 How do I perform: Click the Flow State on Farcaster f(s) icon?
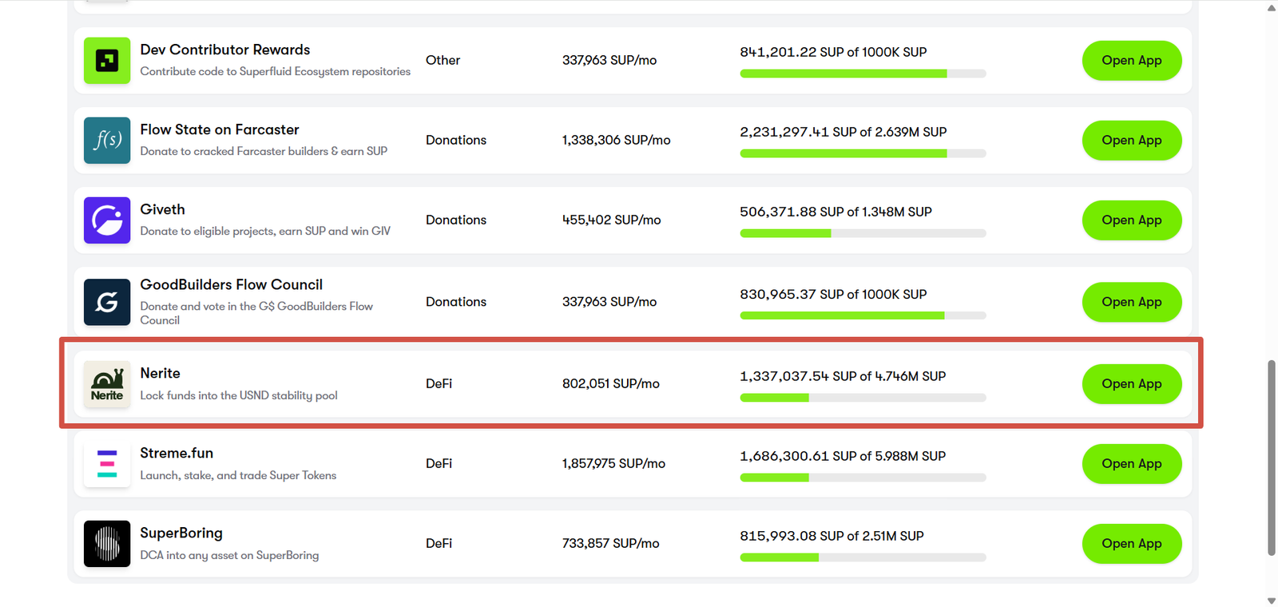[107, 141]
